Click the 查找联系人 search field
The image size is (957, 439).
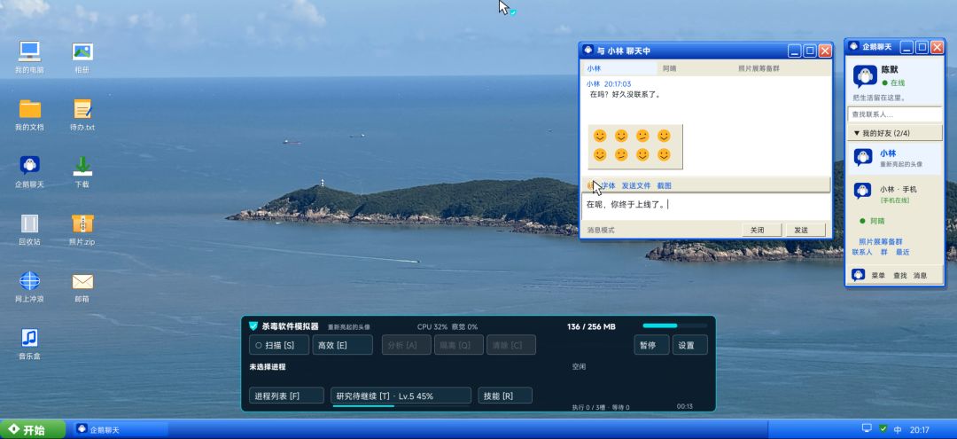[895, 114]
